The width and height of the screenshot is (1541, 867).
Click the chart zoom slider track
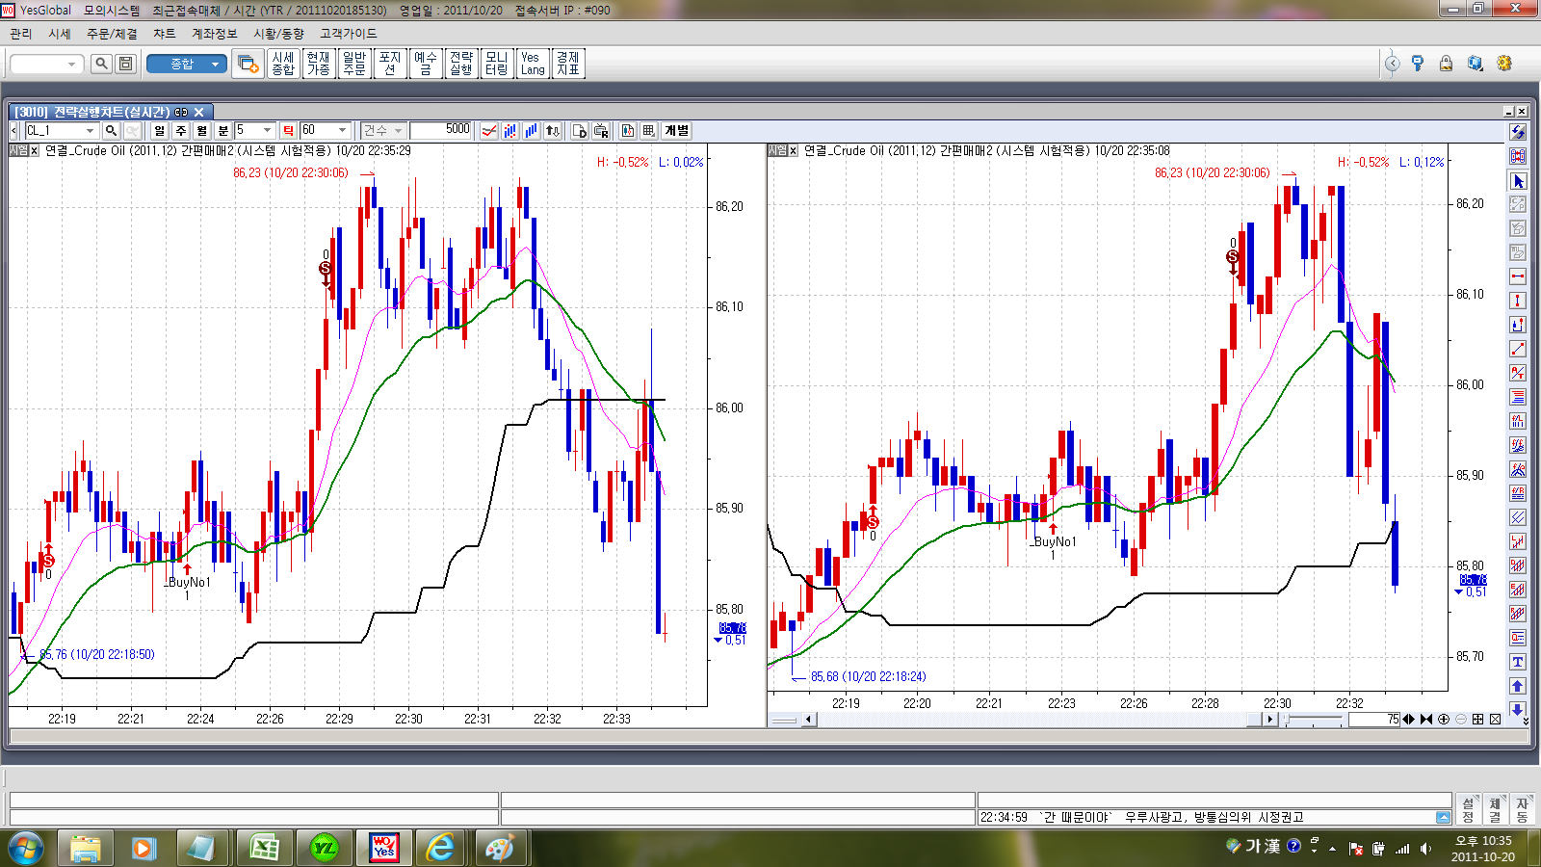(1316, 720)
